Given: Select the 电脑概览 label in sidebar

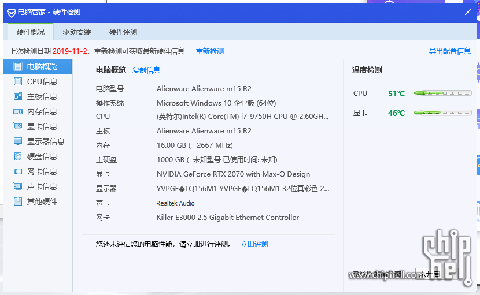Looking at the screenshot, I should (42, 66).
